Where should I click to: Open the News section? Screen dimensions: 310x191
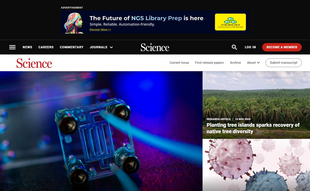(x=27, y=47)
